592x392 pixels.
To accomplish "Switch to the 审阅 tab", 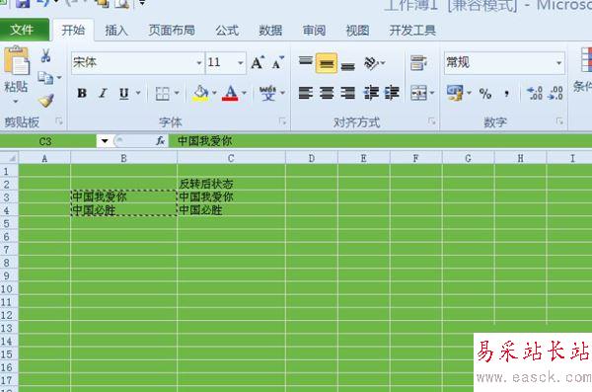I will pyautogui.click(x=314, y=31).
